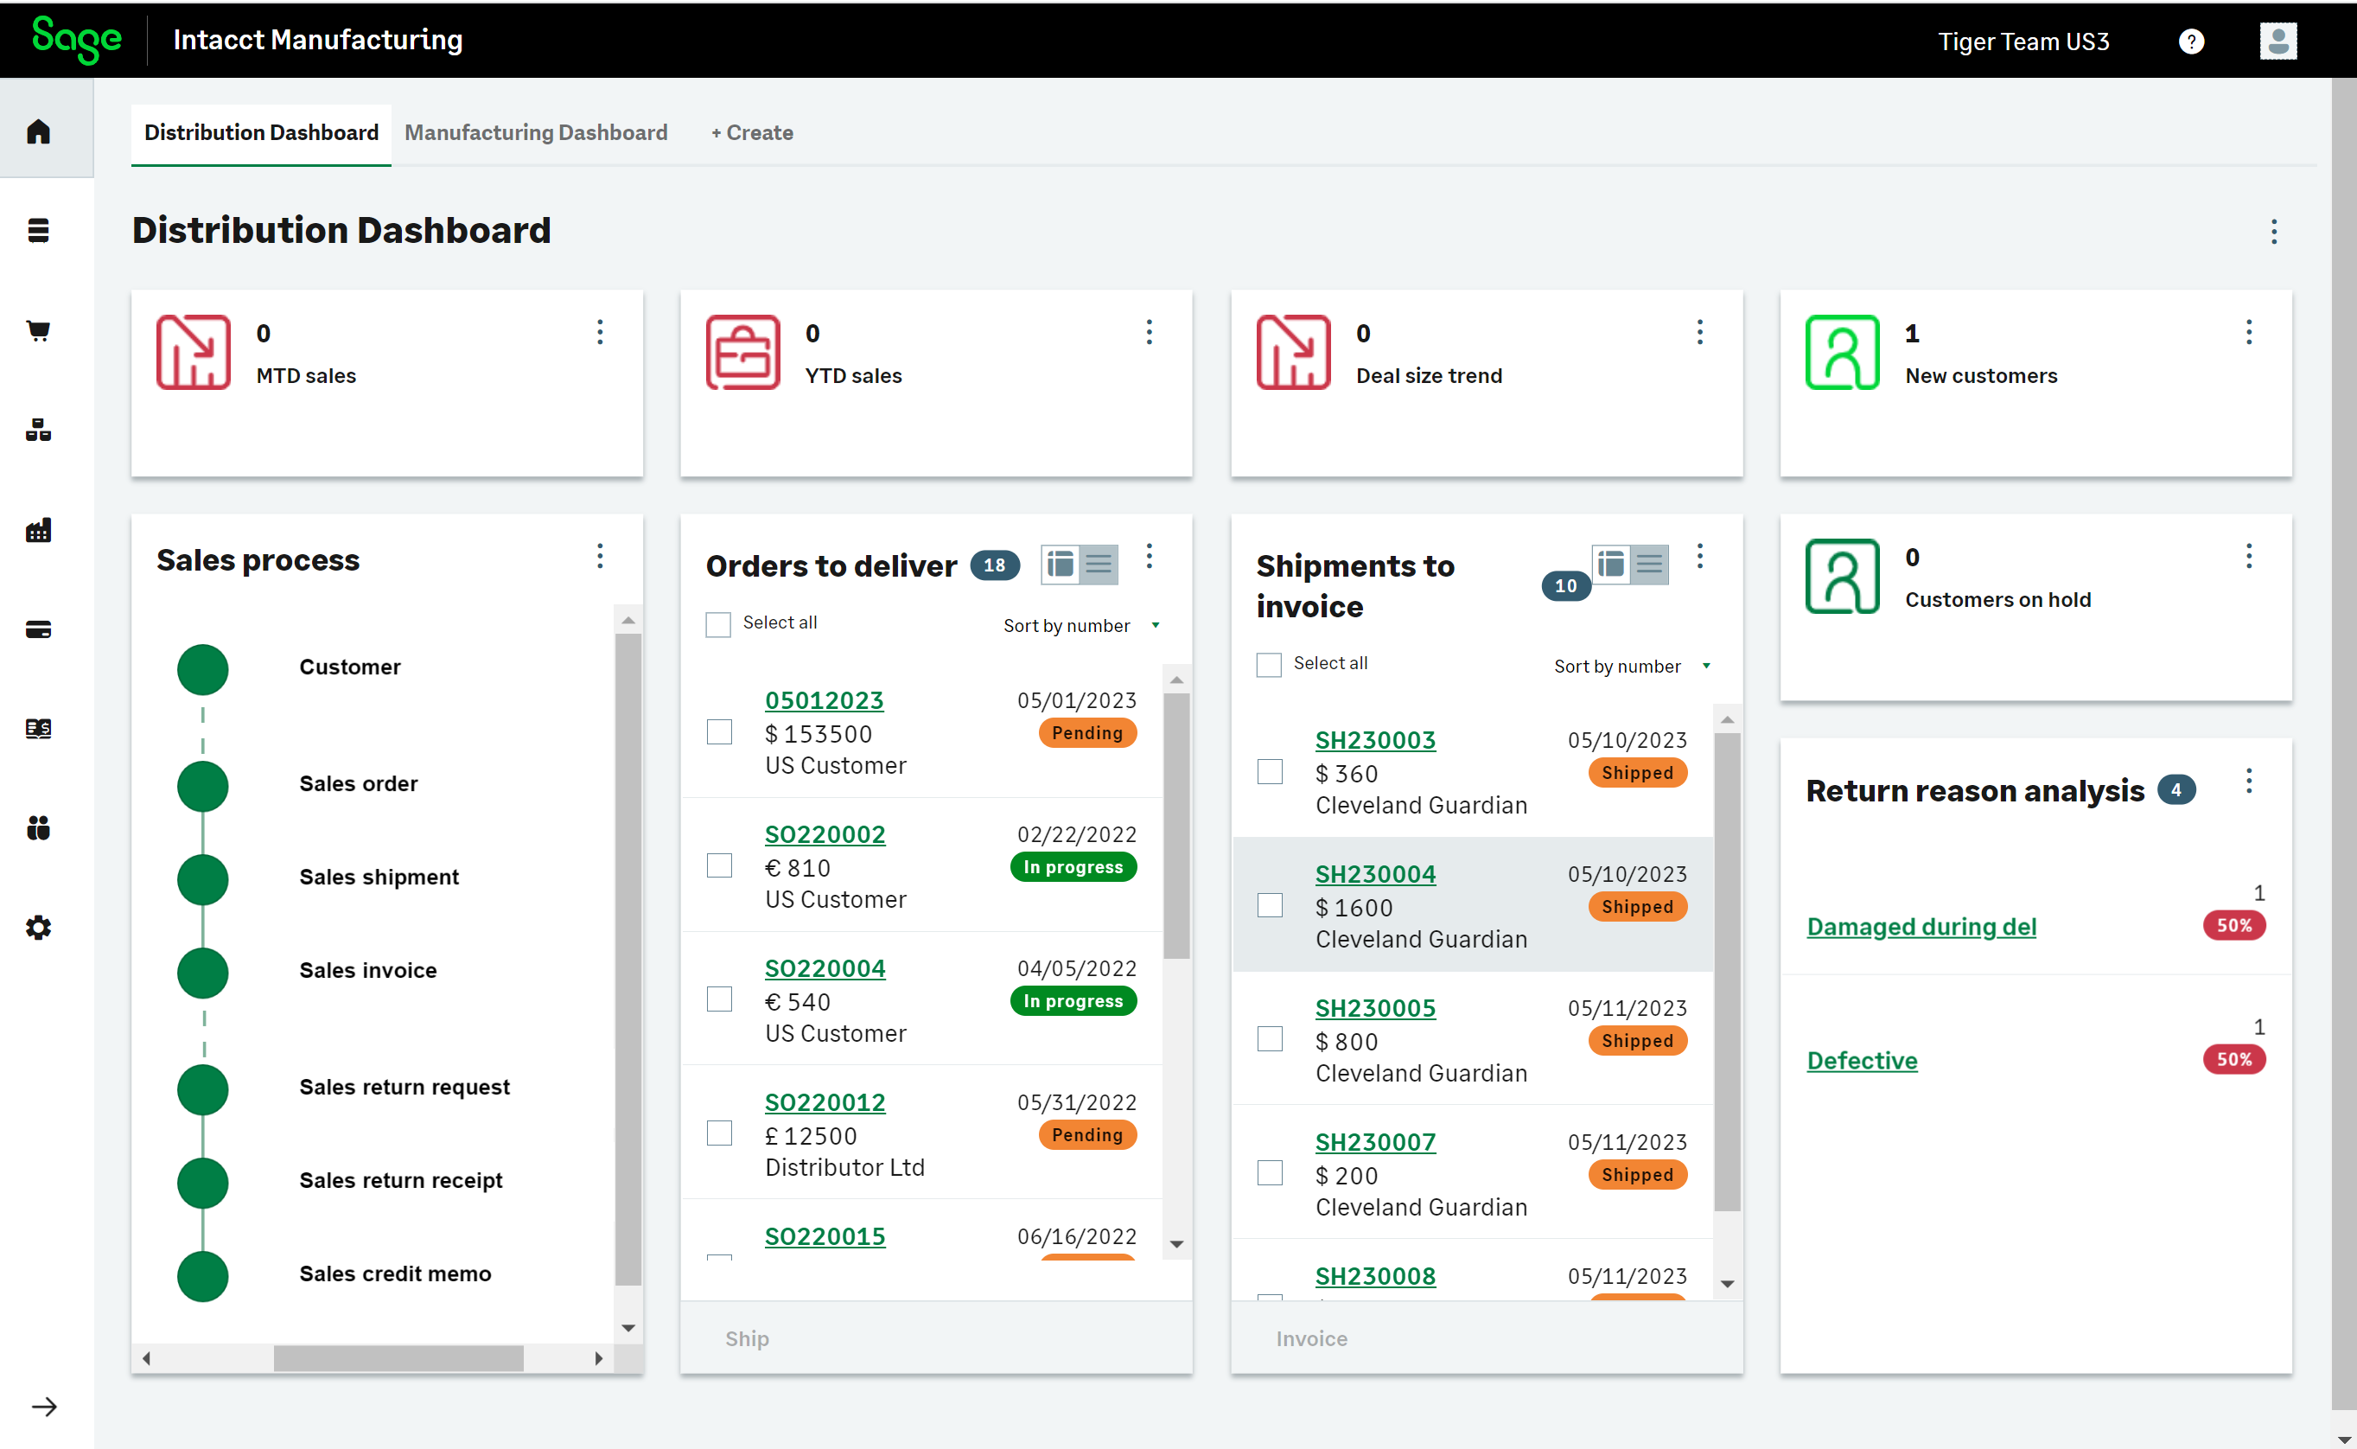
Task: Open the user profile icon at top right
Action: point(2278,41)
